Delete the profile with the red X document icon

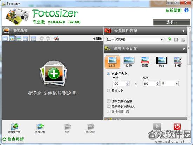point(183,40)
